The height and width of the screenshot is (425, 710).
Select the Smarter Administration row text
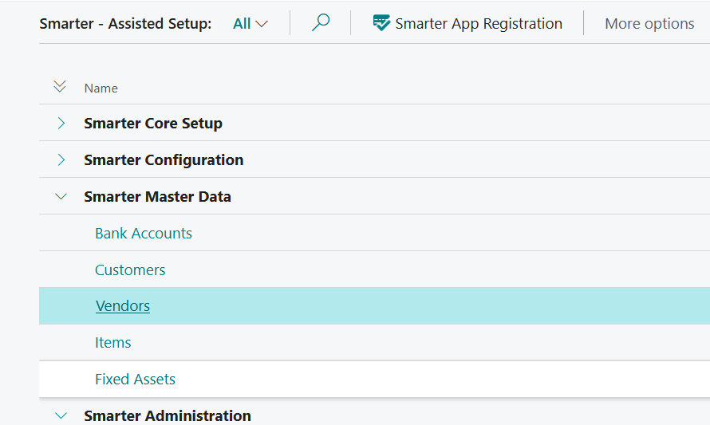pos(168,415)
